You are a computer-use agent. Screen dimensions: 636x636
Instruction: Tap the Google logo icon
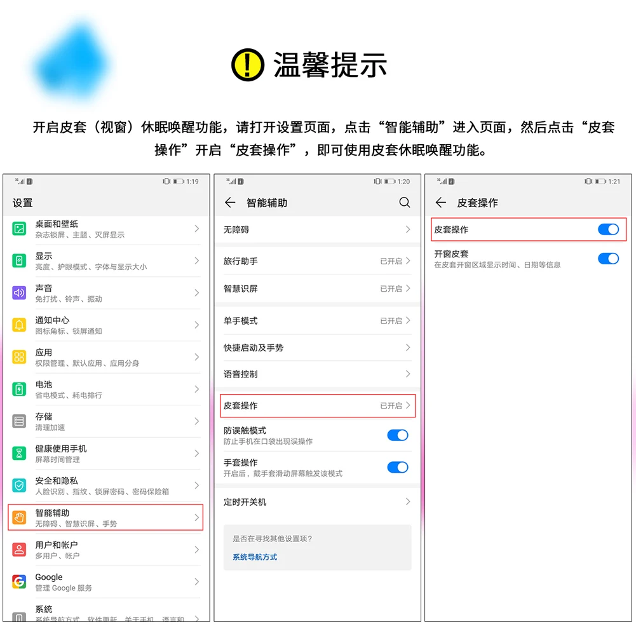click(19, 581)
